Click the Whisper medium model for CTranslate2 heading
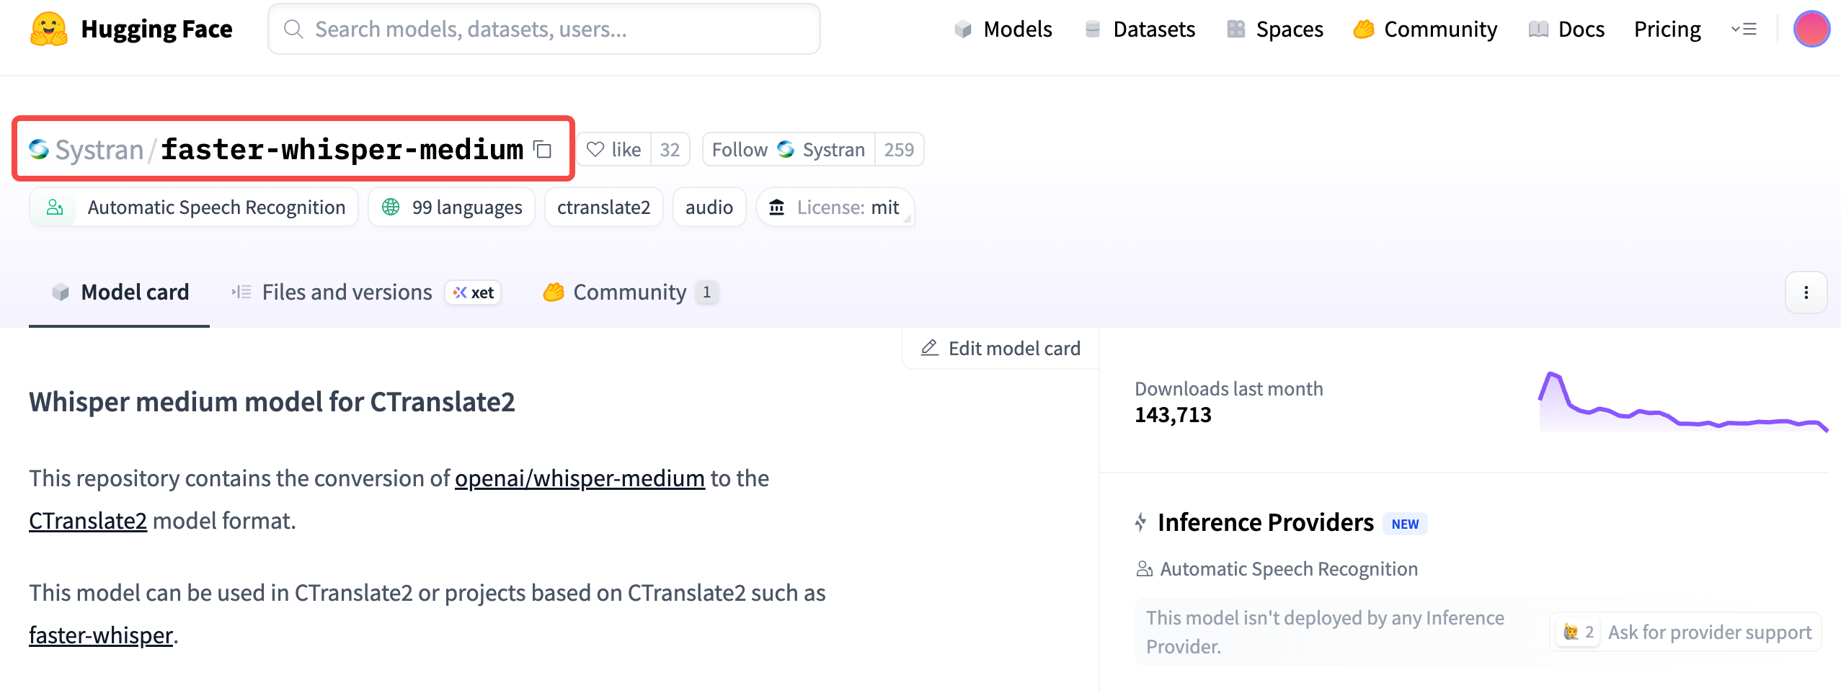This screenshot has height=693, width=1841. click(272, 402)
